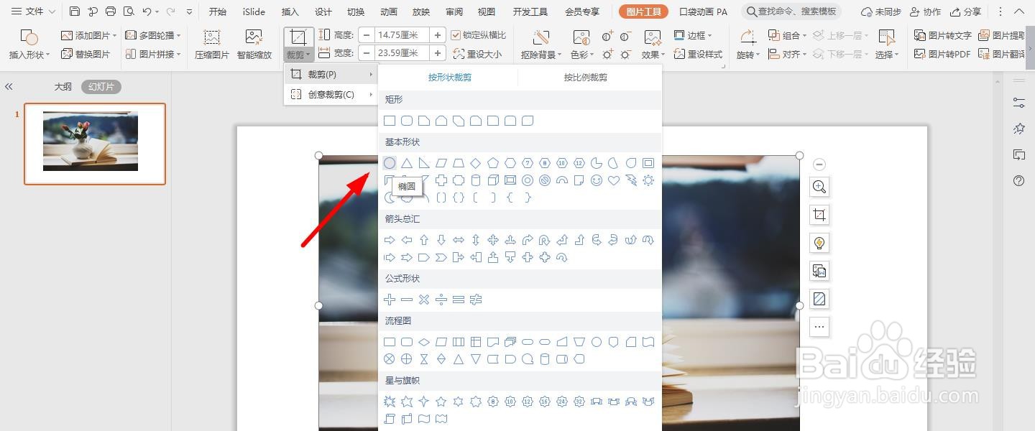Switch to crop by ratio tab

(x=586, y=77)
